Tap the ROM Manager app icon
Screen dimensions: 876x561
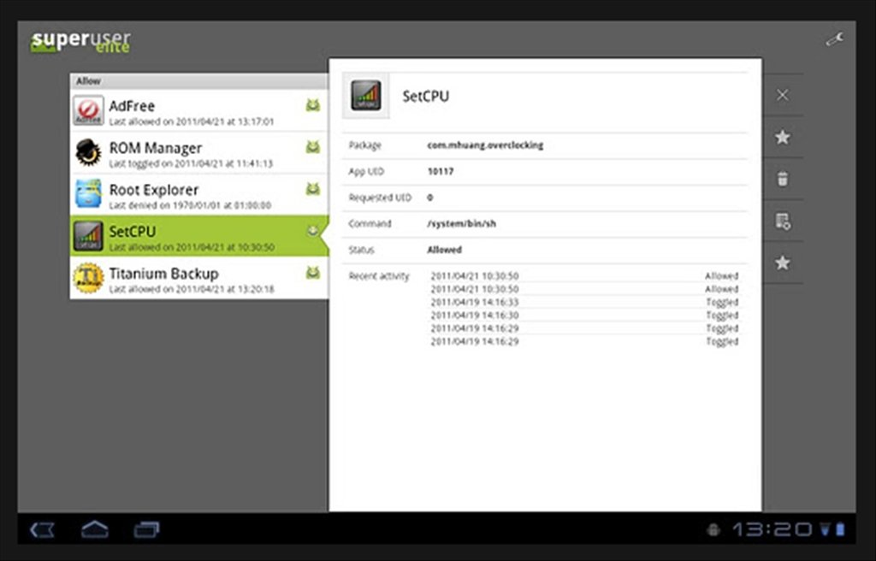[88, 152]
